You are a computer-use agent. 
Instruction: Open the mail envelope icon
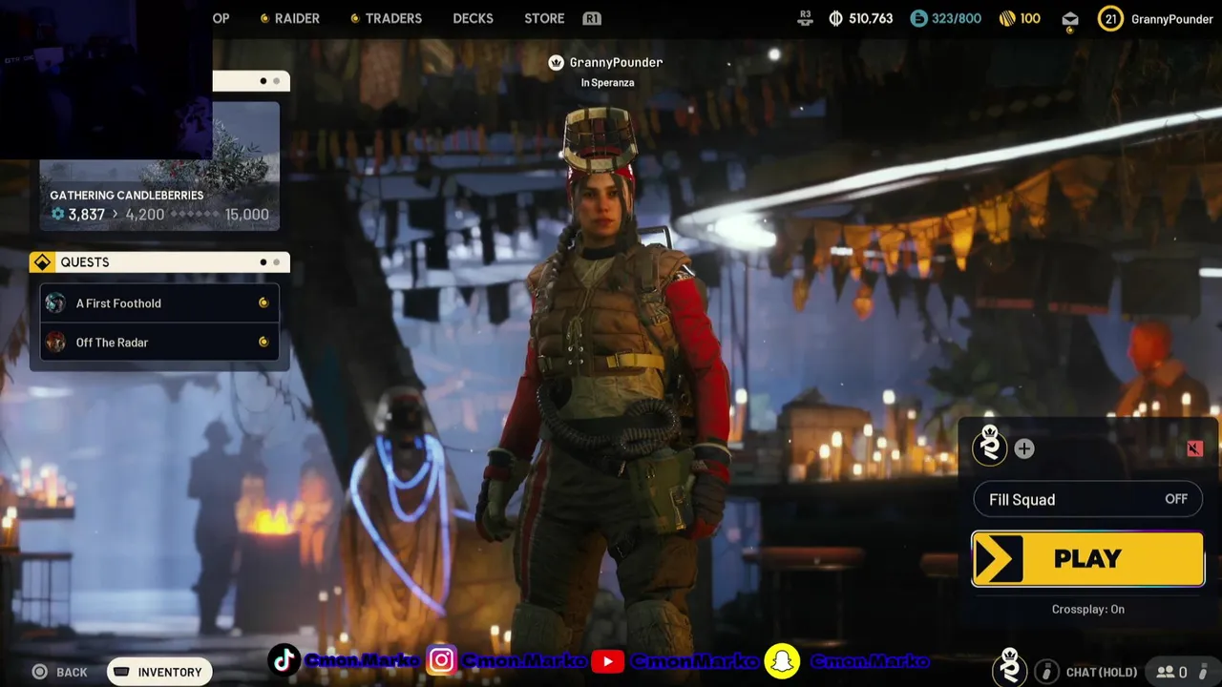tap(1070, 19)
